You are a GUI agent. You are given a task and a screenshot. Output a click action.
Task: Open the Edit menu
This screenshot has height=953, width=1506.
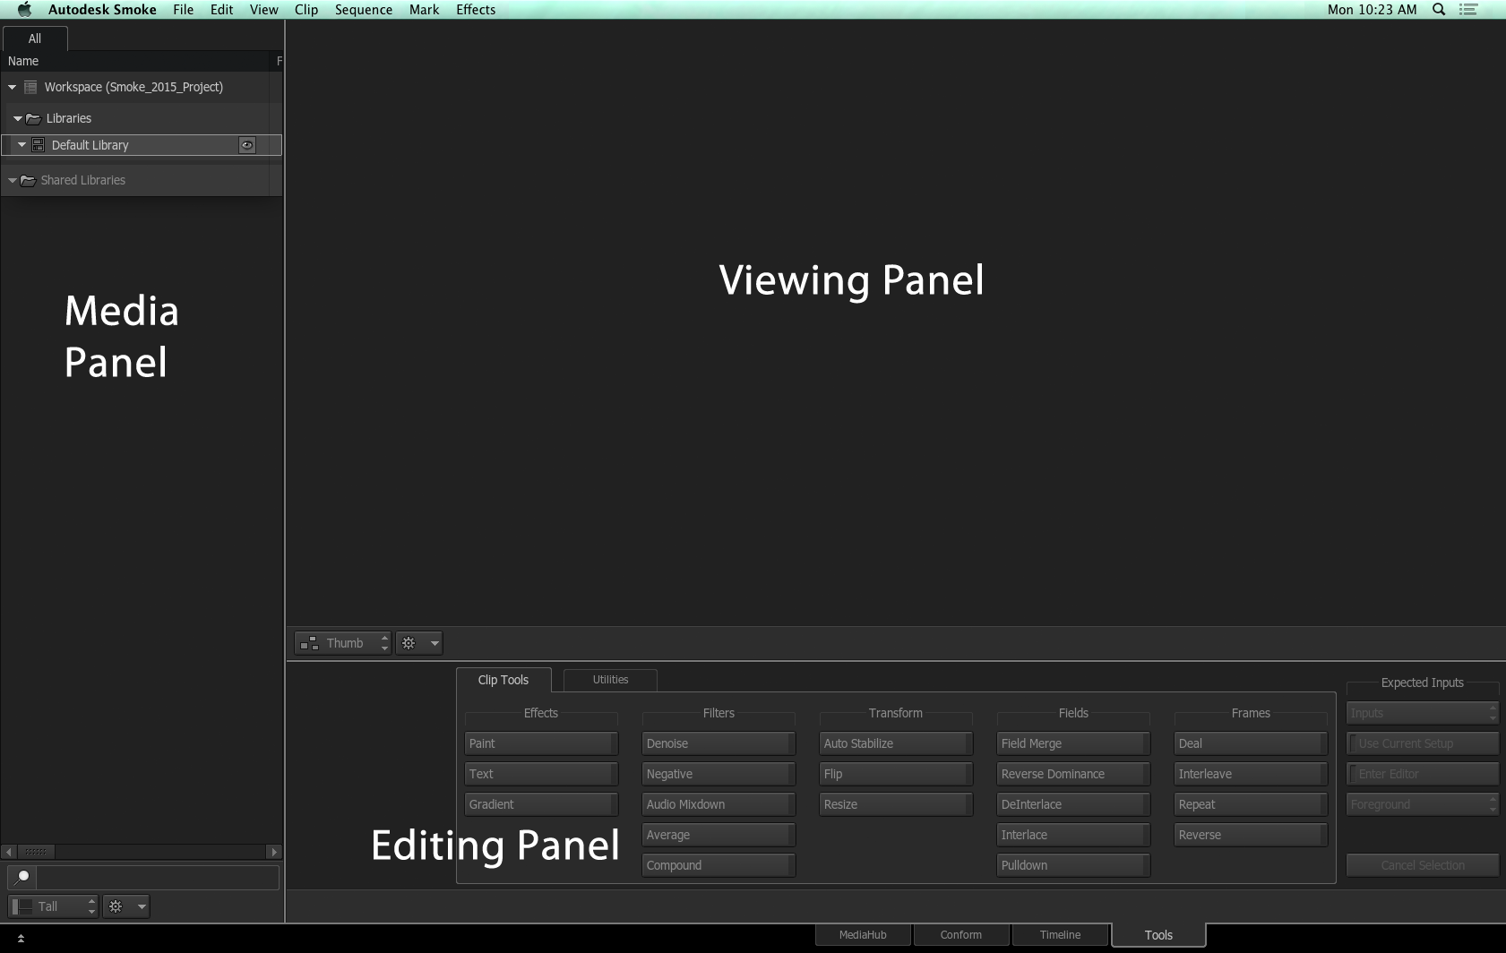(x=222, y=10)
